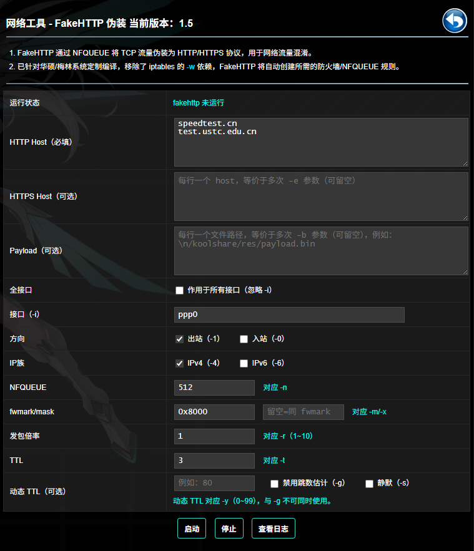474x551 pixels.
Task: Click the 运行状态 row label
Action: click(x=24, y=102)
